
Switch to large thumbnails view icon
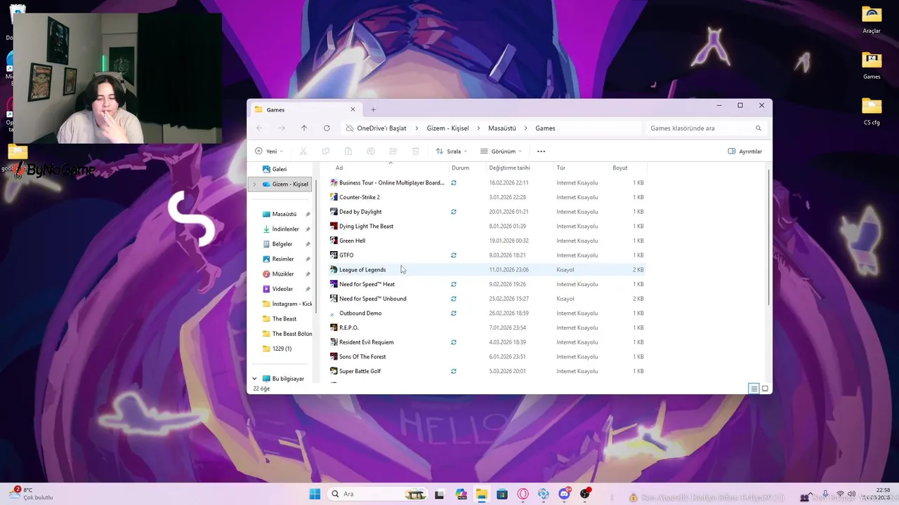(765, 389)
